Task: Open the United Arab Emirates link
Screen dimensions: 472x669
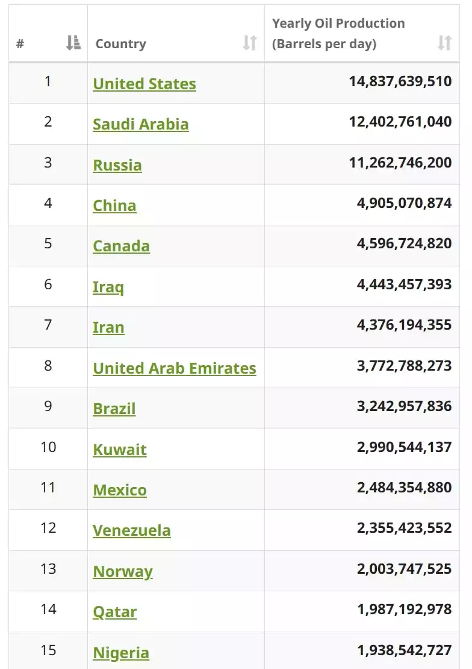Action: point(174,368)
